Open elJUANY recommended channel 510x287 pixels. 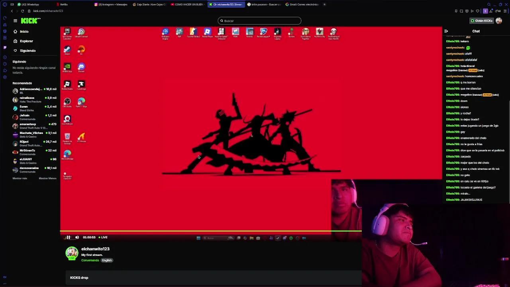click(34, 161)
